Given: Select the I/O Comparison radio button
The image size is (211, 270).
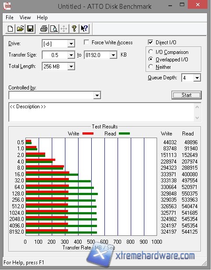Looking at the screenshot, I should [150, 52].
